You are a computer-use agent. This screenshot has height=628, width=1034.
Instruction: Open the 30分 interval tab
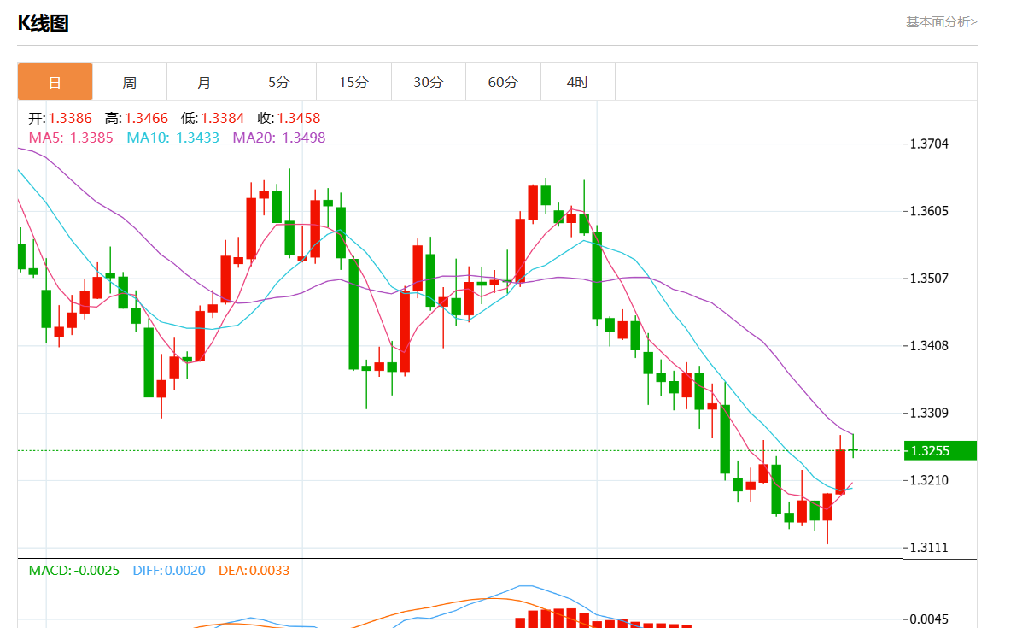tap(429, 82)
